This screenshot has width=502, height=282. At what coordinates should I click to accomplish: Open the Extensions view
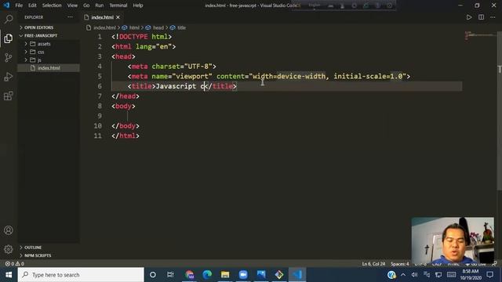(9, 96)
